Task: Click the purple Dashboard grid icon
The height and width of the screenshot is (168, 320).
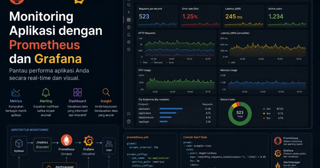Action: [78, 92]
